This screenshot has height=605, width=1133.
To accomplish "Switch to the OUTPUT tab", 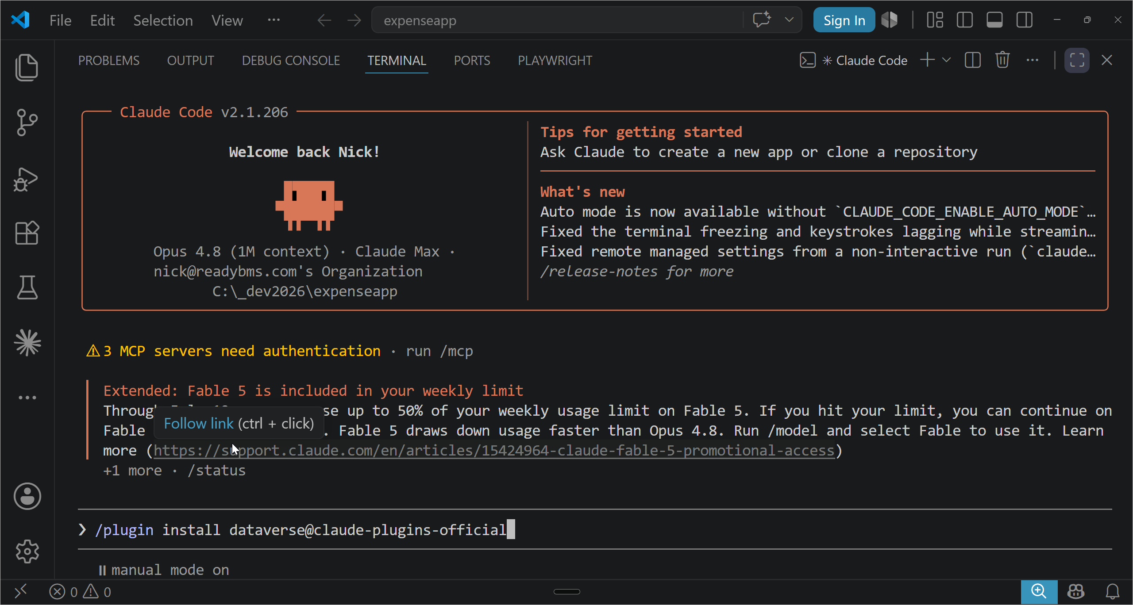I will pyautogui.click(x=191, y=61).
